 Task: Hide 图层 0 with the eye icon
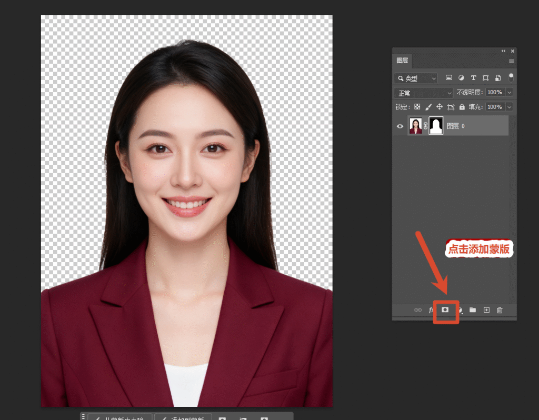(x=400, y=126)
